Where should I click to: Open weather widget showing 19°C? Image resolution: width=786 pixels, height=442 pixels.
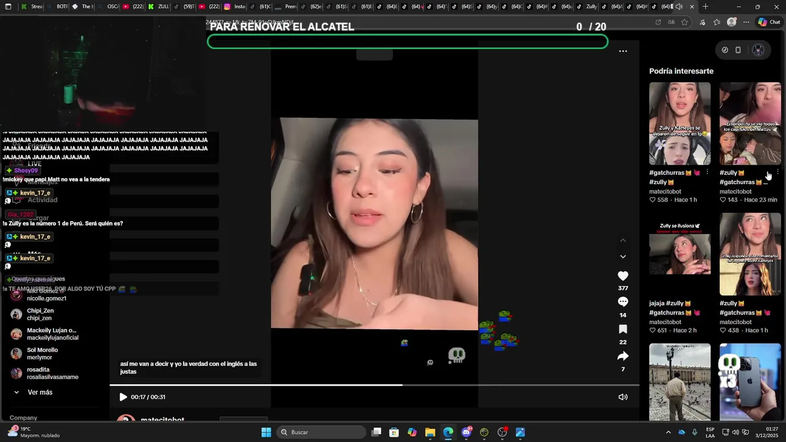34,432
